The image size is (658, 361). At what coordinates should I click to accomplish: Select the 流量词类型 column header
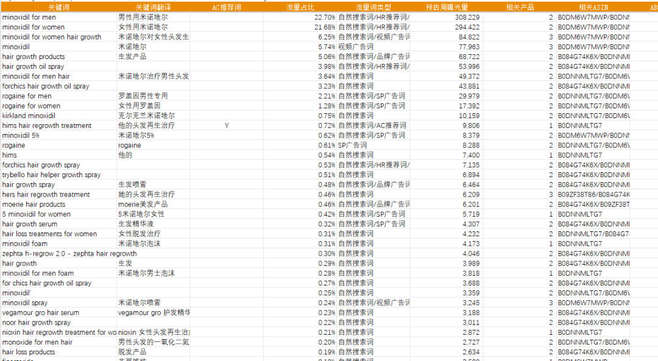pos(373,7)
